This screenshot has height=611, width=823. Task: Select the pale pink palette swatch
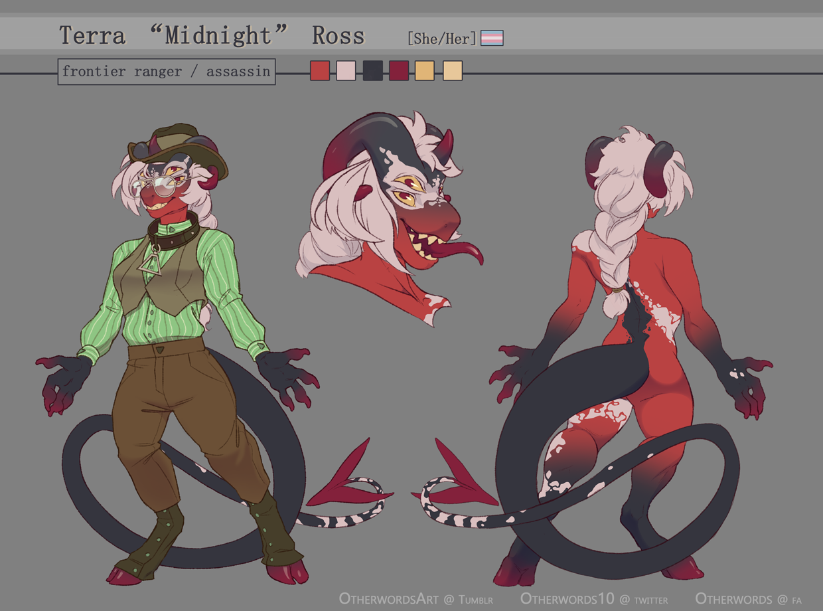coord(346,70)
